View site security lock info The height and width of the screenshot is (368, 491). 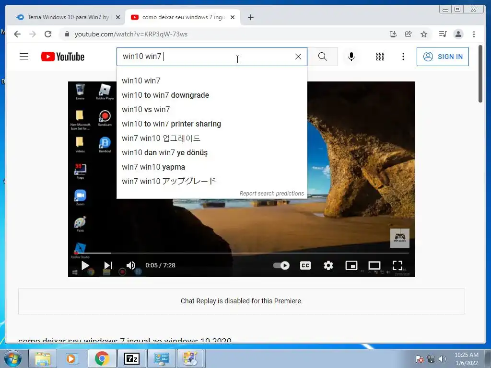click(x=67, y=34)
